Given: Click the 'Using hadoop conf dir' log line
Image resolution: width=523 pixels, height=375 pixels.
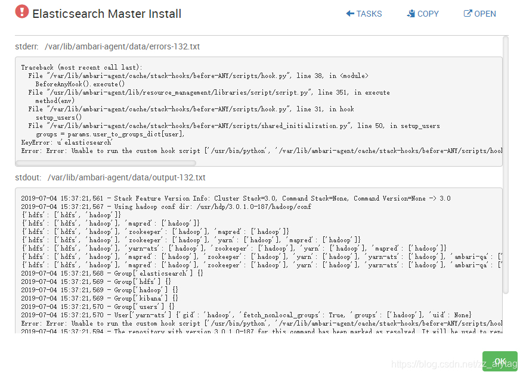Looking at the screenshot, I should pos(166,207).
